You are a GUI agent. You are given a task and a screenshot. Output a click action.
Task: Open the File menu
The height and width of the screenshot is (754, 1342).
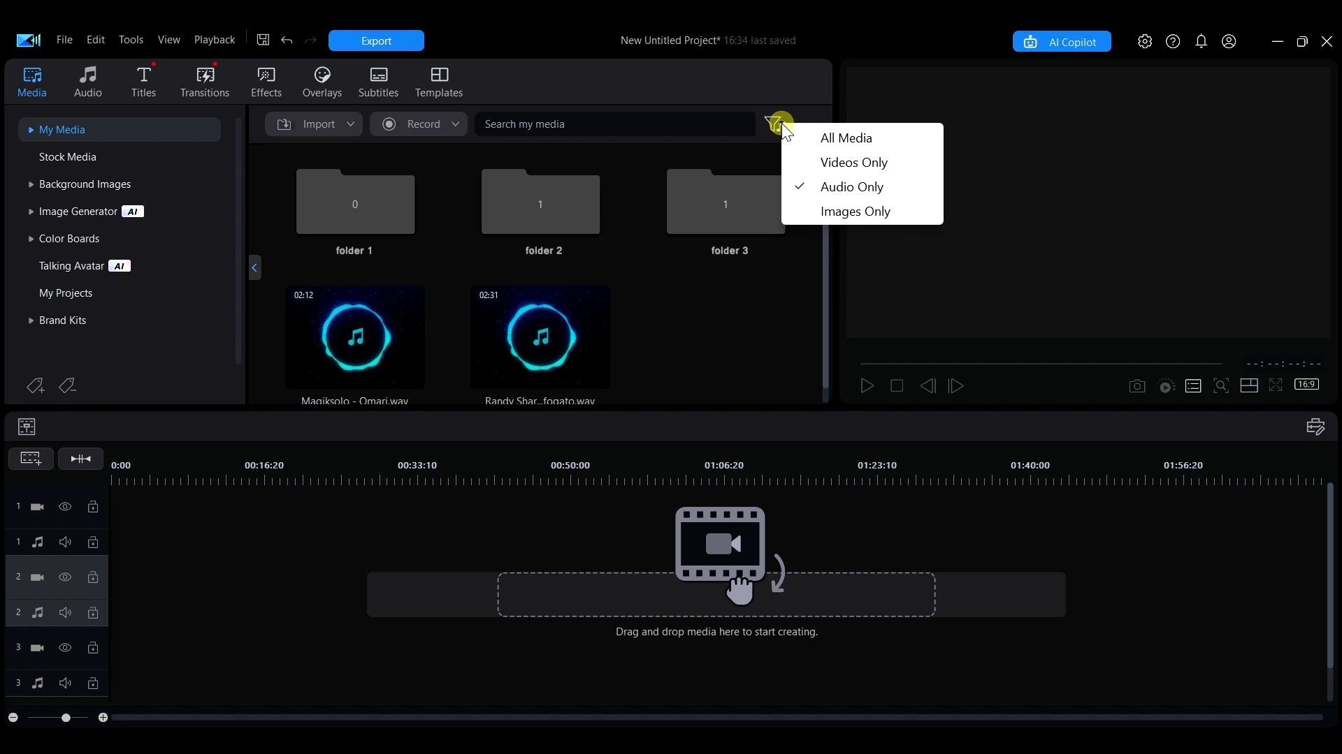[64, 40]
